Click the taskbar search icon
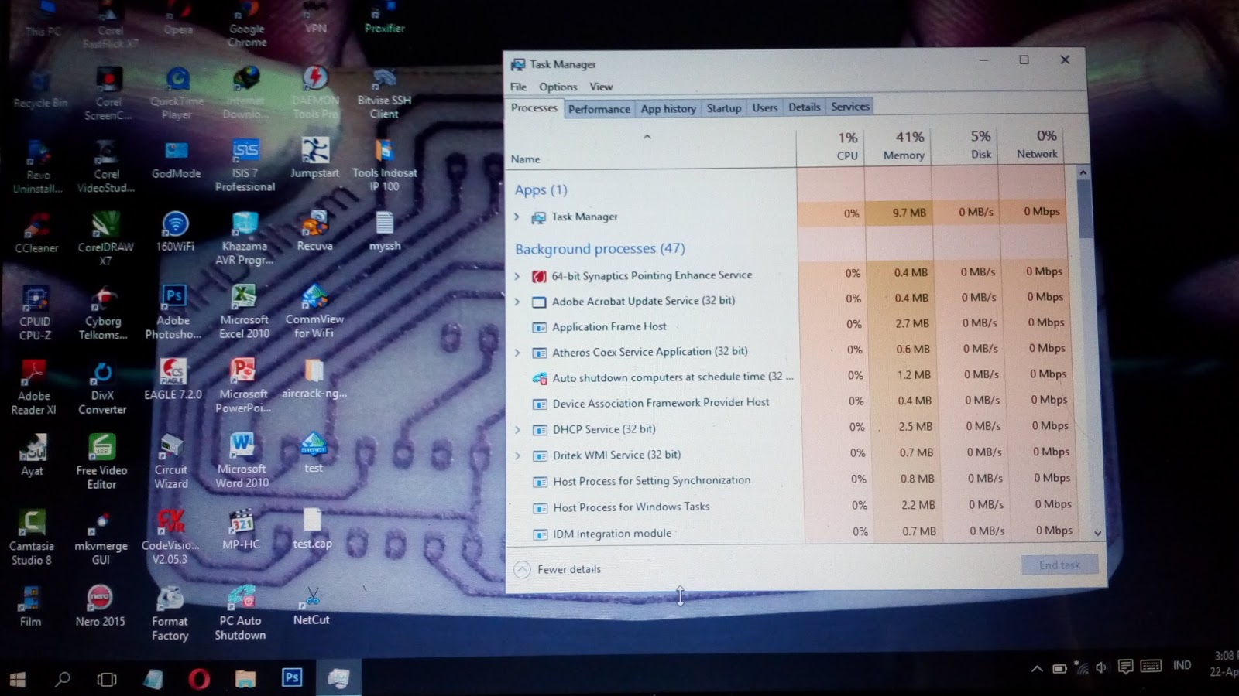 [62, 680]
